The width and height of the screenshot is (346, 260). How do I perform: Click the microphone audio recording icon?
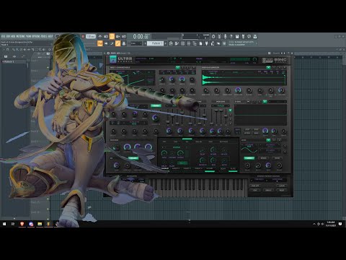click(x=225, y=36)
